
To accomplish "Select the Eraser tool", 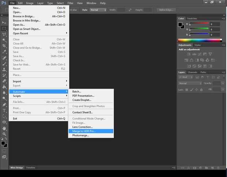I will point(4,81).
